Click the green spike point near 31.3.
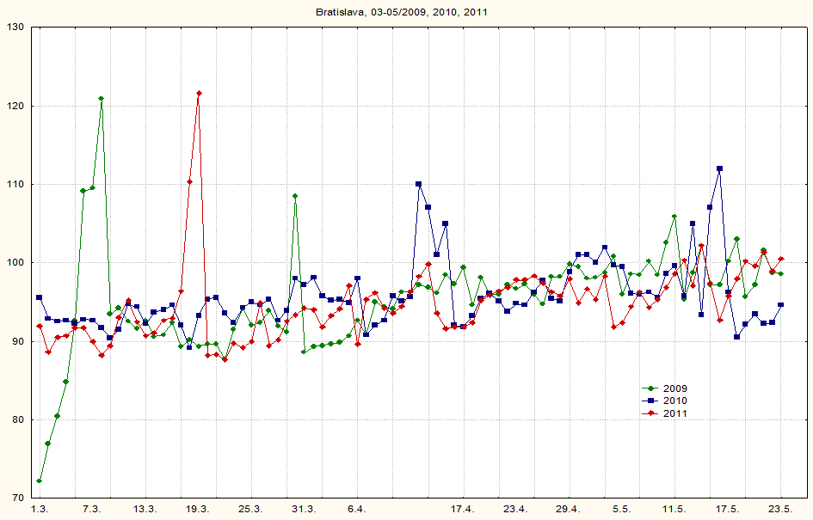The image size is (813, 520). coord(295,196)
